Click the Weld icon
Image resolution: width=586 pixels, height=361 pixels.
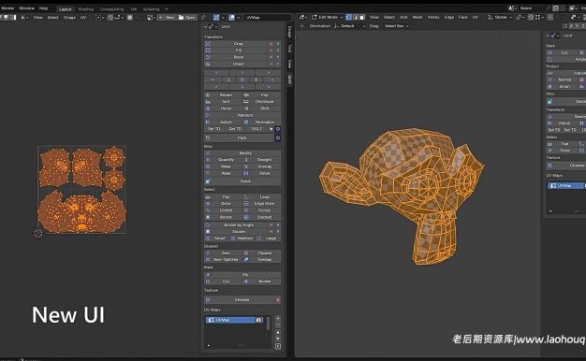coord(208,173)
